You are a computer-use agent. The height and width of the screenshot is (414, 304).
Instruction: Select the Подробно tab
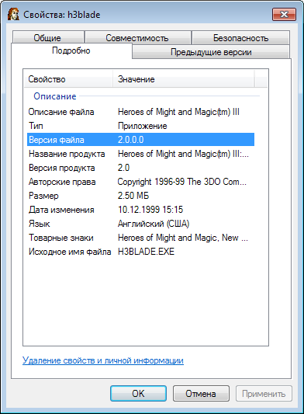pyautogui.click(x=71, y=50)
